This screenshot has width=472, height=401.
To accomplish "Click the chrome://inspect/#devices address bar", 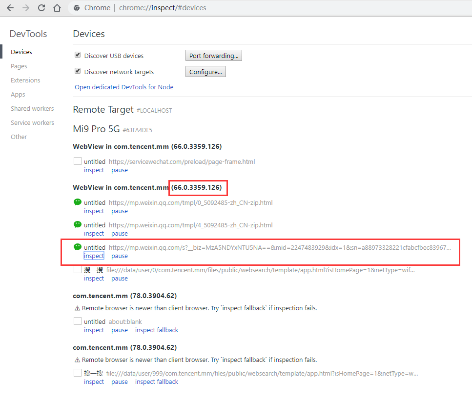I will pyautogui.click(x=163, y=8).
